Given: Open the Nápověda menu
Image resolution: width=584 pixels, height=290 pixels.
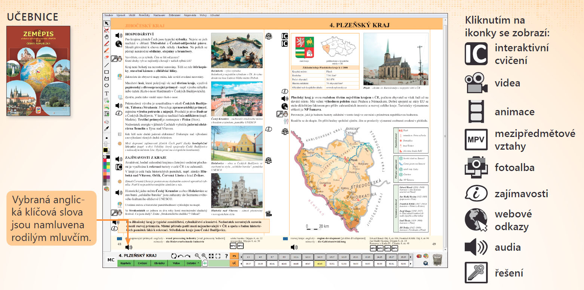Looking at the screenshot, I should click(190, 16).
